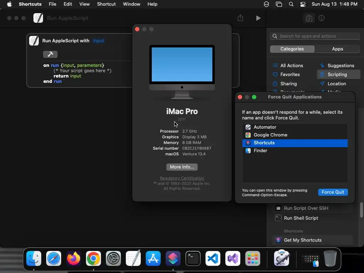This screenshot has height=273, width=364.
Task: Add the Run Shell Script action
Action: pyautogui.click(x=312, y=218)
